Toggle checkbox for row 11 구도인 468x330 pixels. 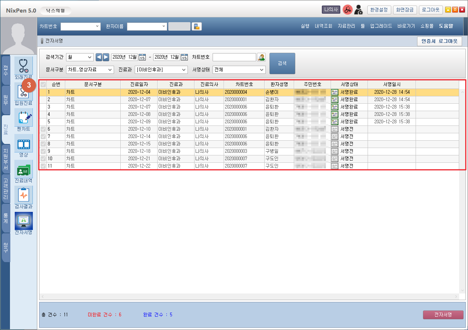pyautogui.click(x=43, y=166)
